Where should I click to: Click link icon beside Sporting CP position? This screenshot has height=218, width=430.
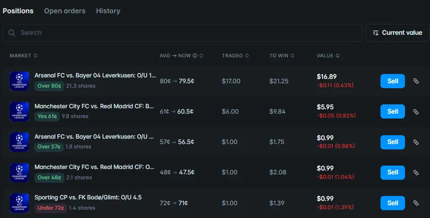tap(416, 203)
